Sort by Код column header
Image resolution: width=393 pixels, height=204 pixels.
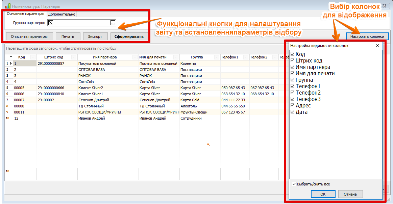pos(22,57)
